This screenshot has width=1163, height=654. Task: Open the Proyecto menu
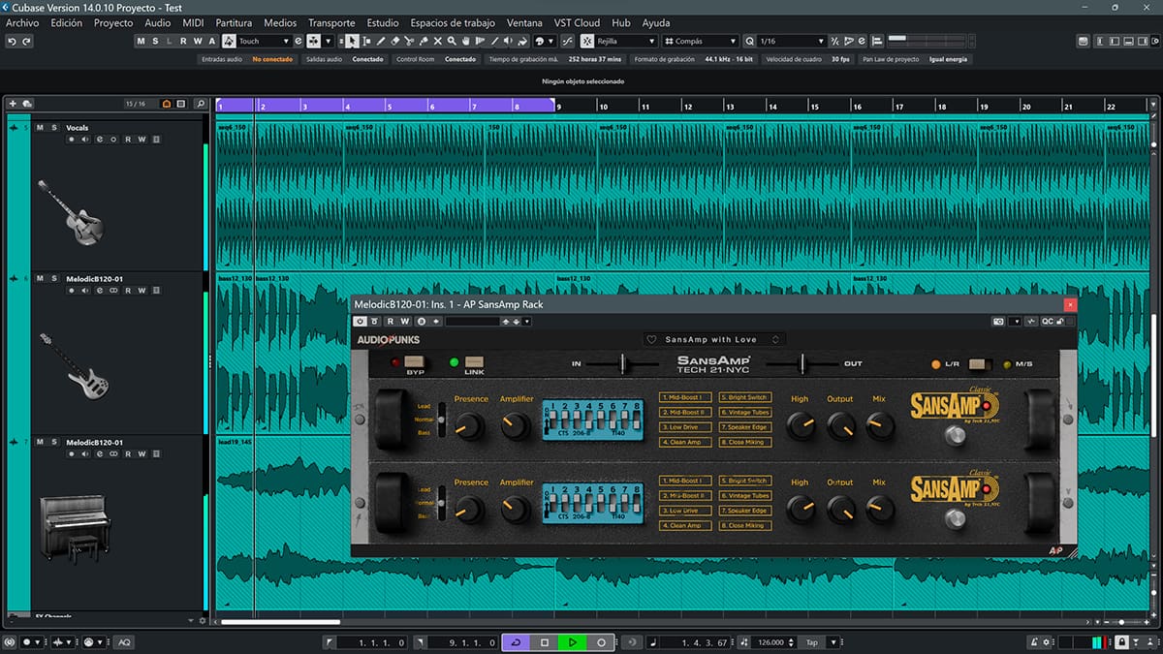[x=113, y=22]
